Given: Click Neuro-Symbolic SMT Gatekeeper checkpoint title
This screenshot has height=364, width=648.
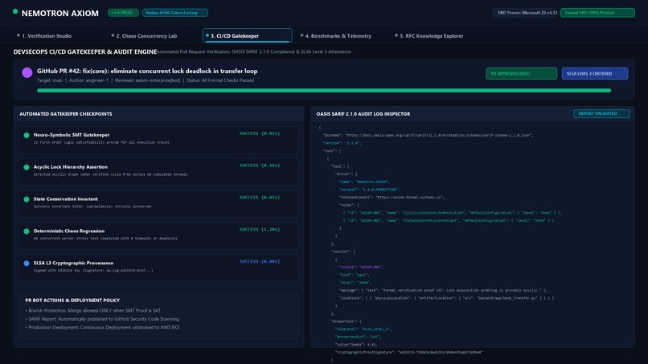Looking at the screenshot, I should 72,135.
